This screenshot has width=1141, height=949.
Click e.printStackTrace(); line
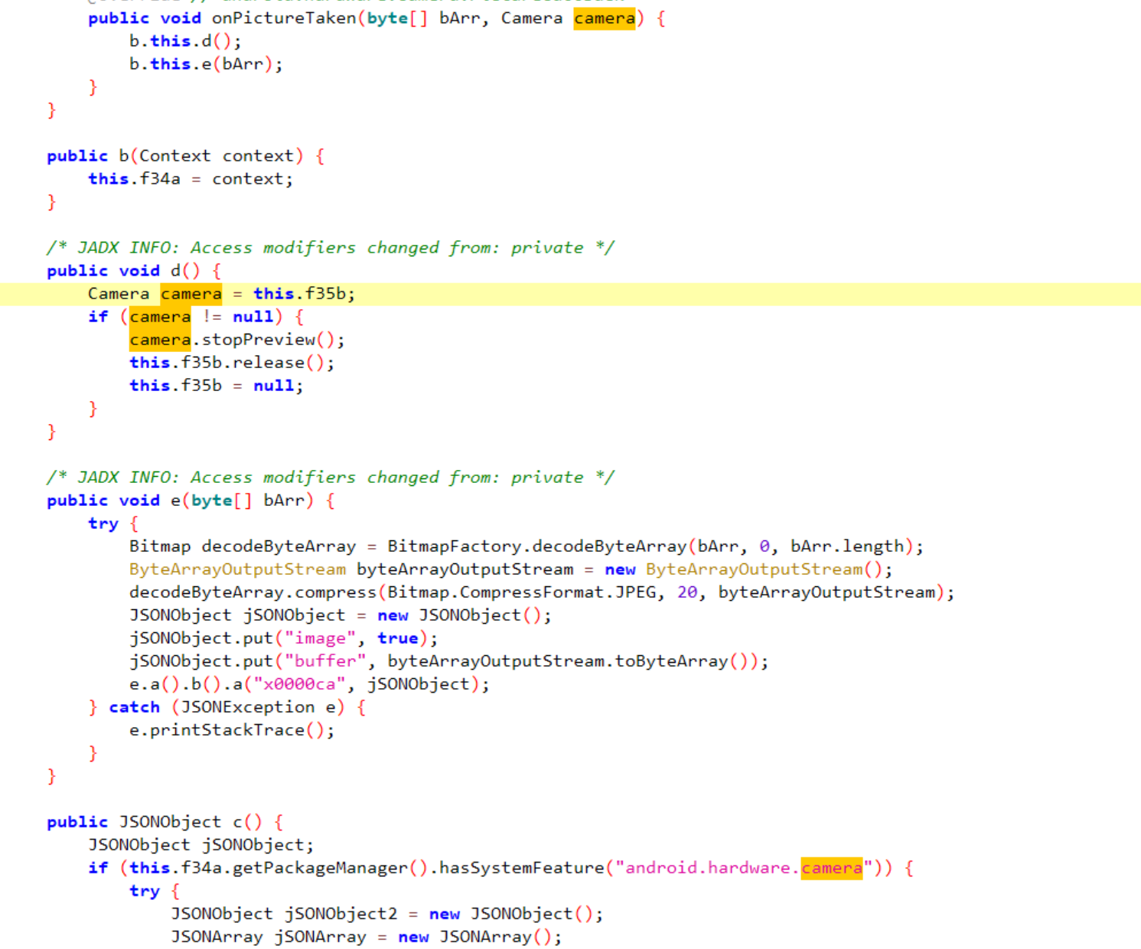pos(232,730)
